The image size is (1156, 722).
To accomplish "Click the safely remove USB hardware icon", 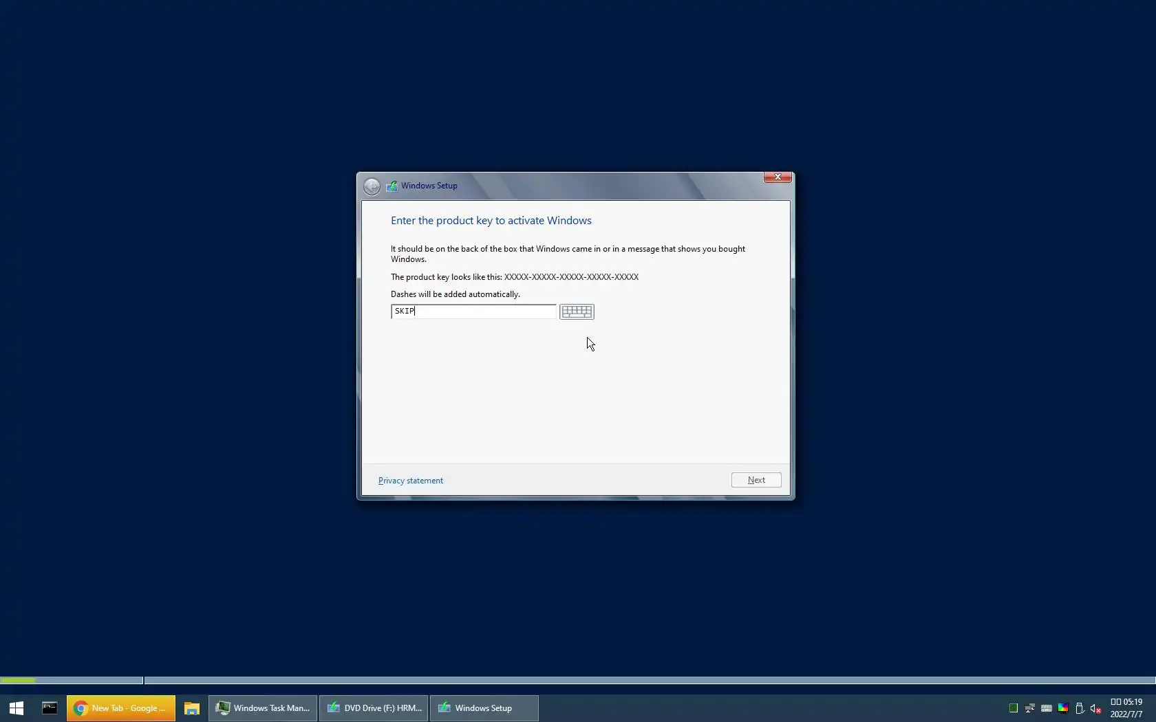I will [1080, 708].
